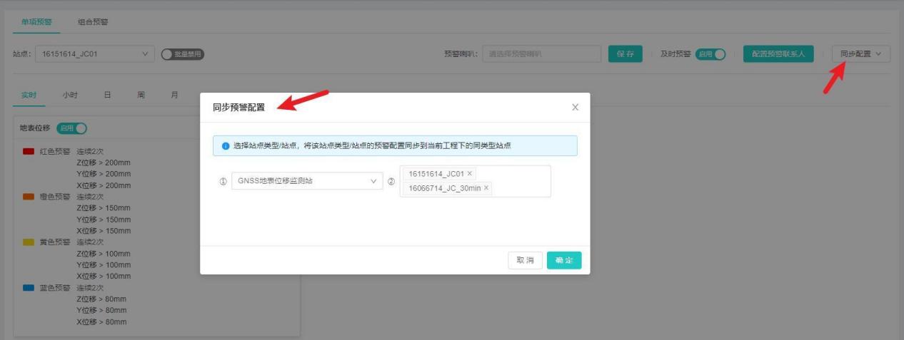
Task: Click the blue info icon in notice banner
Action: (225, 146)
